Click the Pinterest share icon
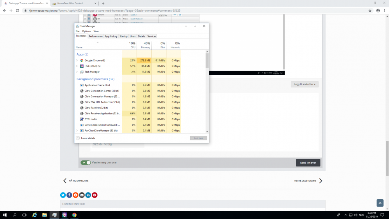This screenshot has width=389, height=219. click(x=95, y=195)
